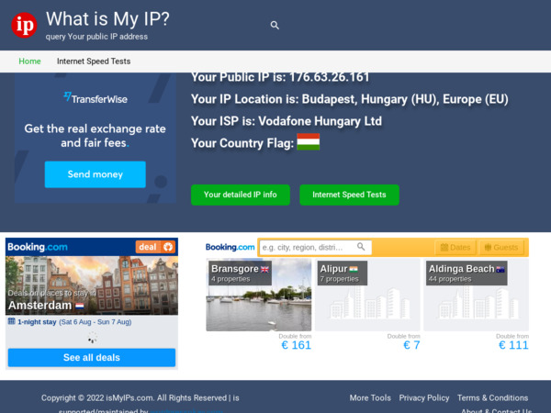Click the 1-night stay date text

74,322
